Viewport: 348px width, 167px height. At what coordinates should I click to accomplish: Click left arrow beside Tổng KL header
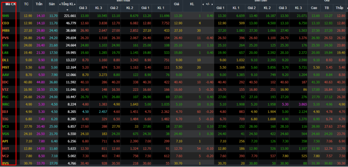click(60, 5)
